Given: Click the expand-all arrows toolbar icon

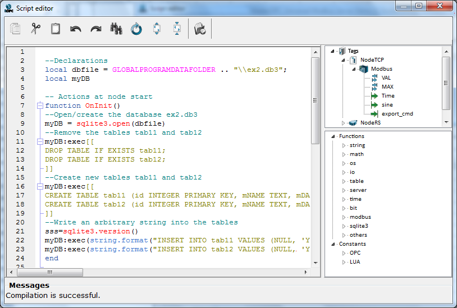Looking at the screenshot, I should (157, 29).
